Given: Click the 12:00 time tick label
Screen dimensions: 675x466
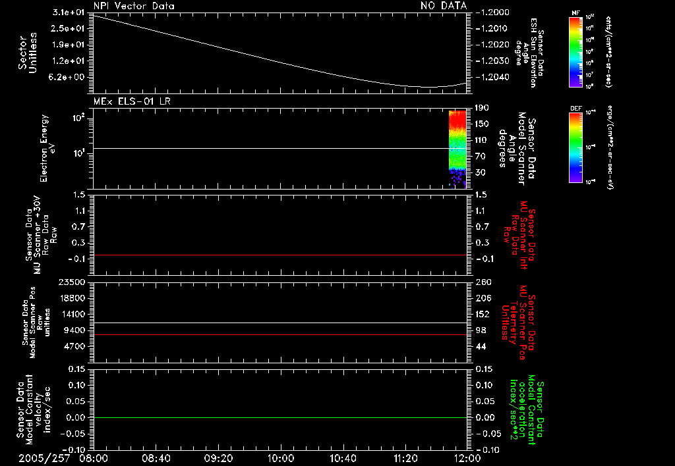Looking at the screenshot, I should click(x=467, y=458).
